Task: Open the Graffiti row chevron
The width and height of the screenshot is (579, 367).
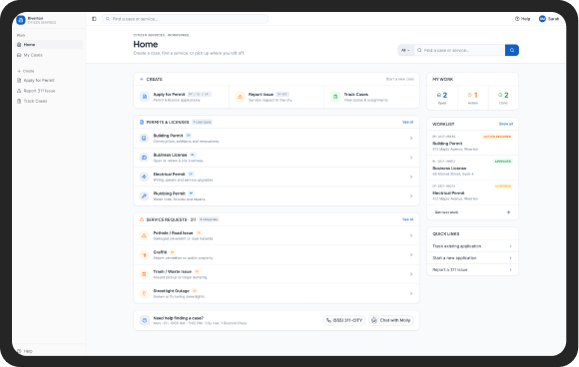Action: pos(411,255)
